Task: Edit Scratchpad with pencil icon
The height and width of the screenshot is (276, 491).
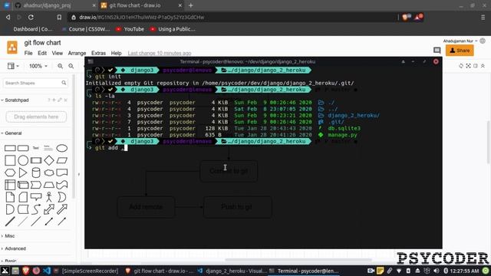Action: [60, 100]
